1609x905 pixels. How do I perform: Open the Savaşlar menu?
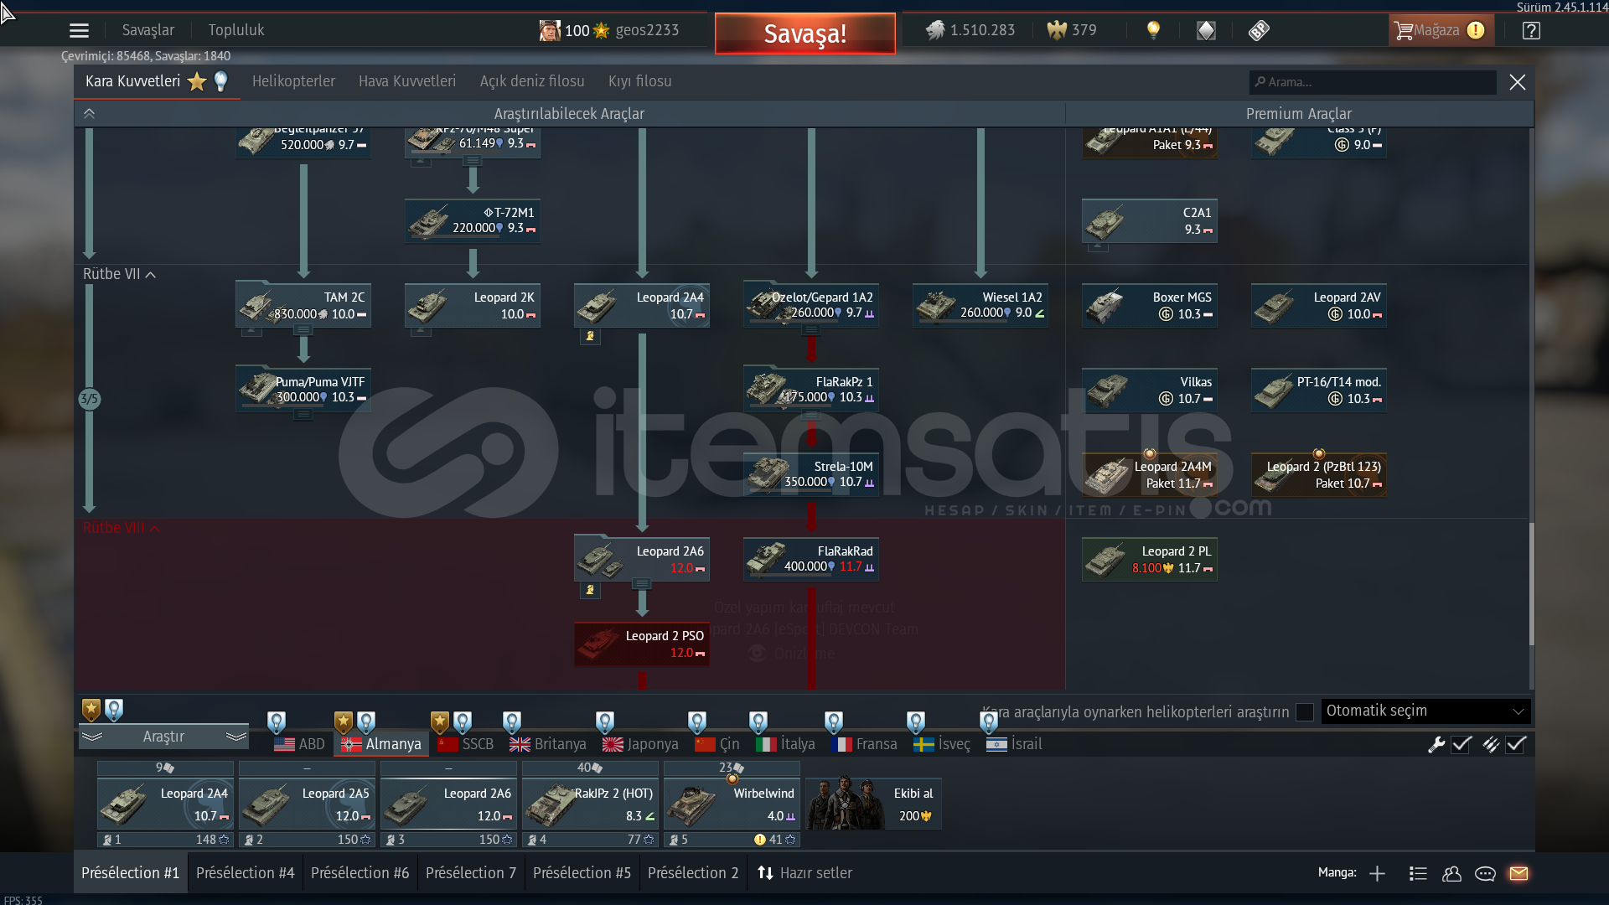148,30
